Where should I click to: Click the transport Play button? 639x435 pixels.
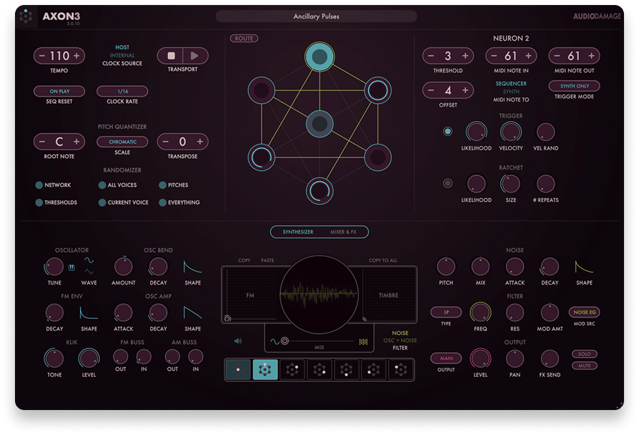point(194,56)
